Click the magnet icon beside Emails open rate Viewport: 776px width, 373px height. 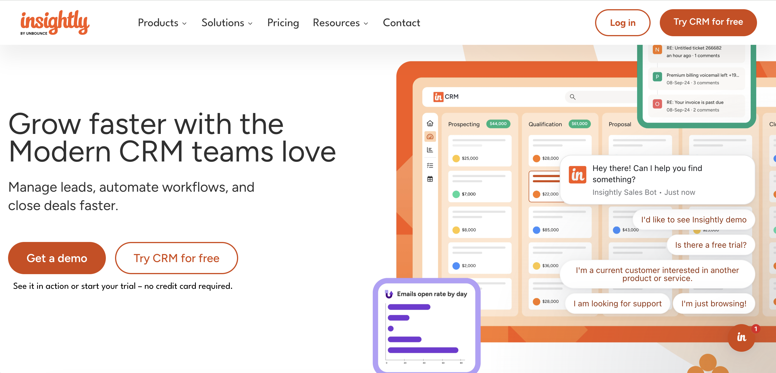point(389,294)
